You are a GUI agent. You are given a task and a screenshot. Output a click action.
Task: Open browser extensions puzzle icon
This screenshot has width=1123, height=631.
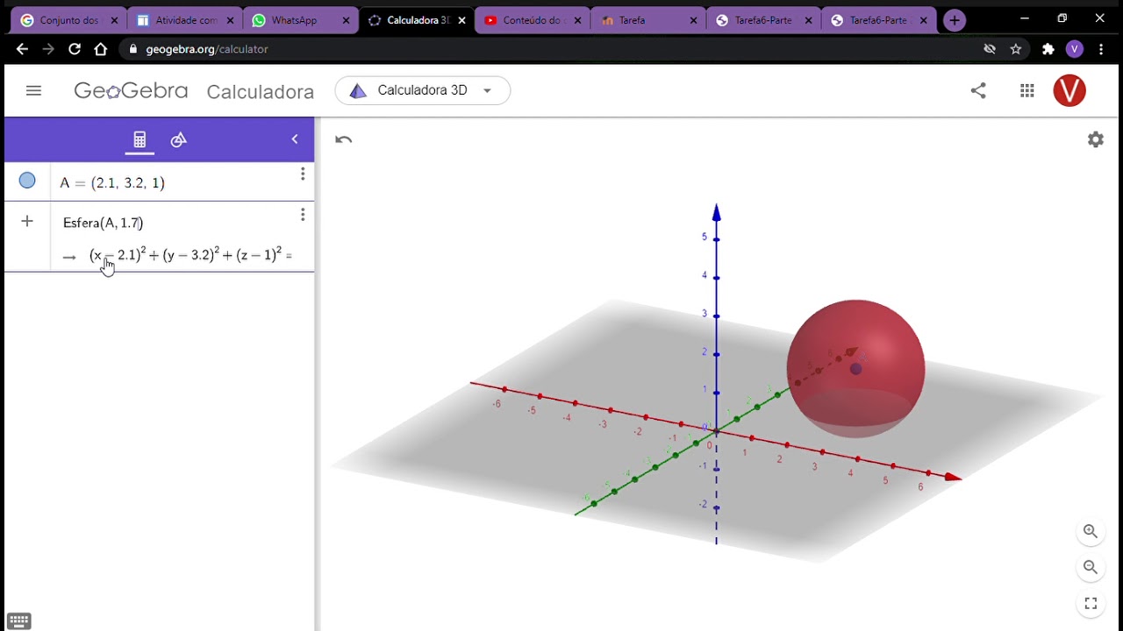(1048, 49)
